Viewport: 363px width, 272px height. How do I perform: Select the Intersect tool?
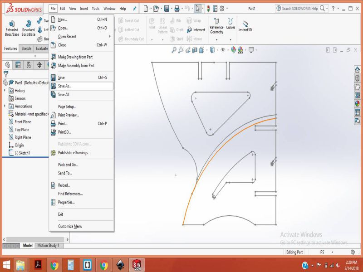pos(196,30)
